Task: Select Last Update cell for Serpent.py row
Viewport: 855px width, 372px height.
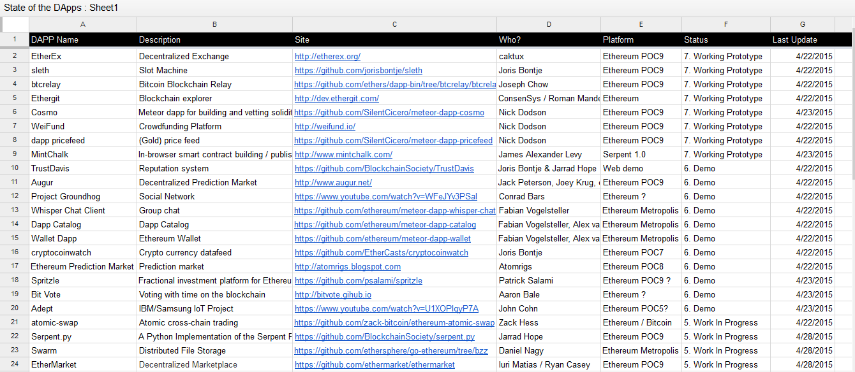Action: 803,336
